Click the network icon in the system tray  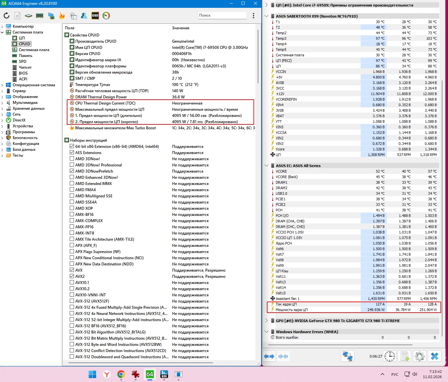407,374
